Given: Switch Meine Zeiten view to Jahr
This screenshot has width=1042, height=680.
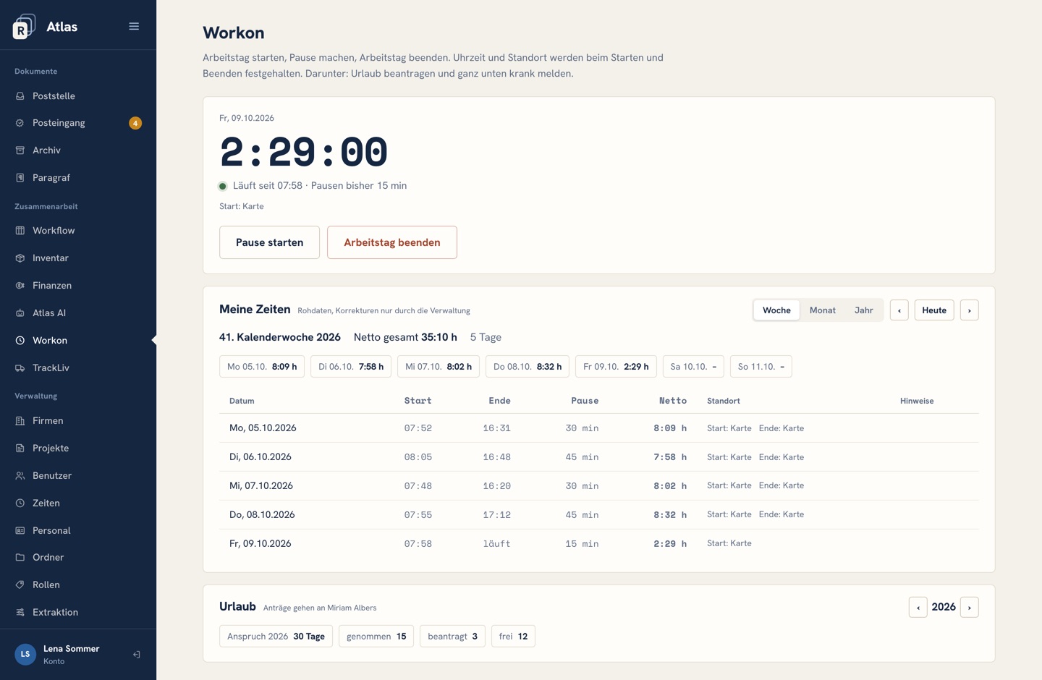Looking at the screenshot, I should (864, 310).
